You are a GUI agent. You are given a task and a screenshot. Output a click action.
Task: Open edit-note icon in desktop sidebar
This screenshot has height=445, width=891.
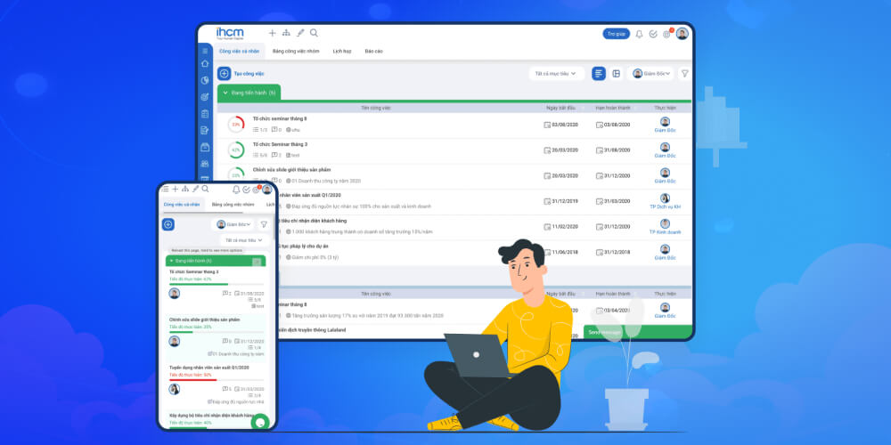[x=205, y=130]
